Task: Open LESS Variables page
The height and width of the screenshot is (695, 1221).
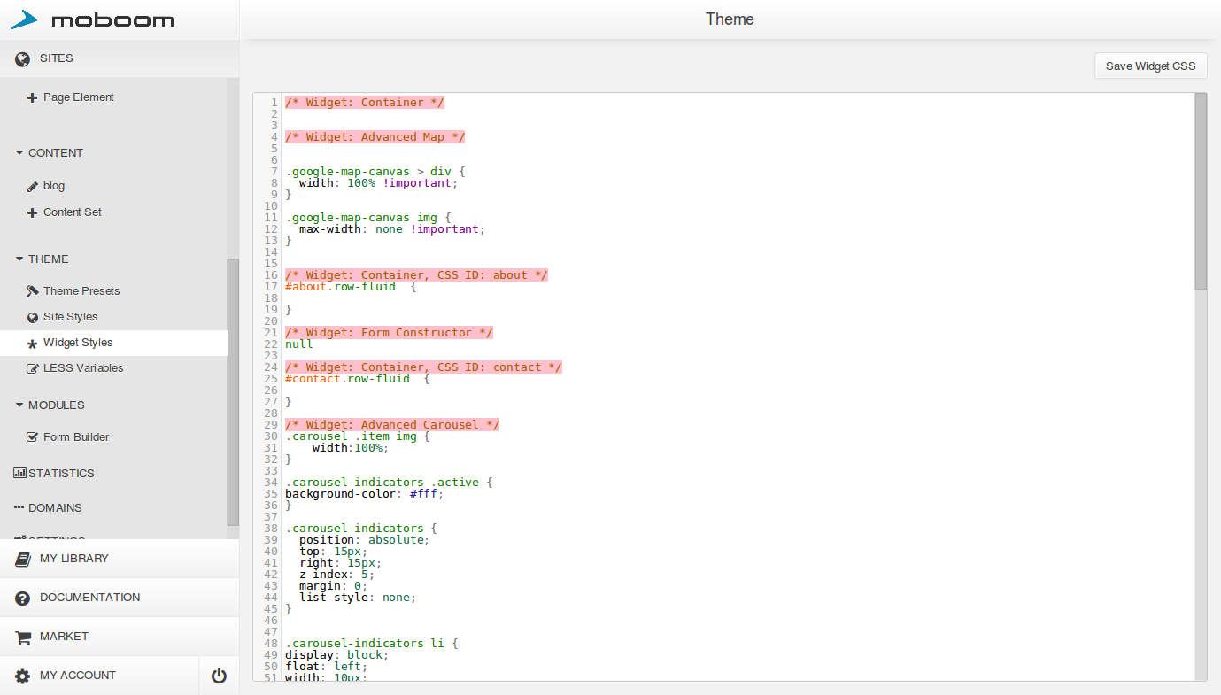Action: coord(83,368)
